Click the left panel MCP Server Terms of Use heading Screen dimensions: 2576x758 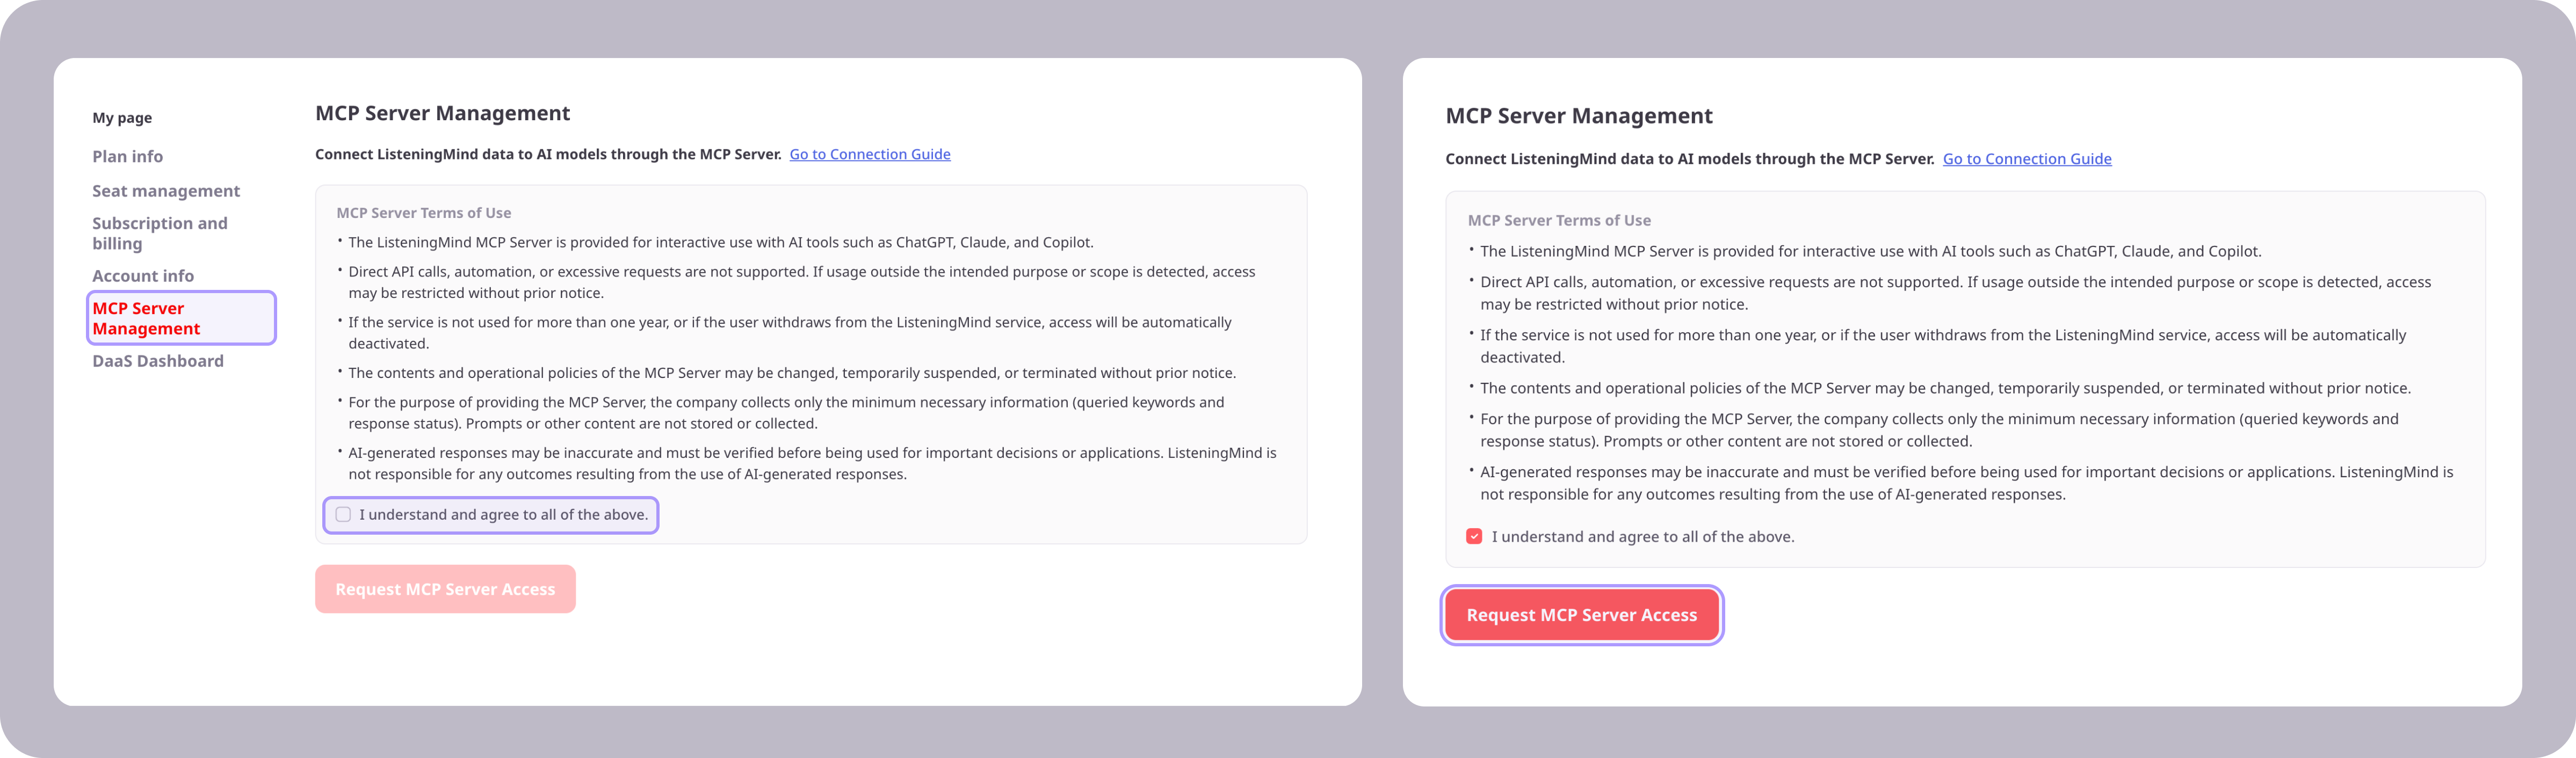click(x=424, y=213)
